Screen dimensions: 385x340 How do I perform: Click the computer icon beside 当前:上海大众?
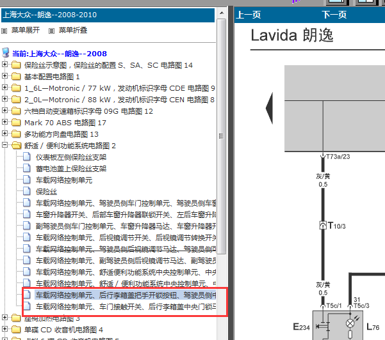6,52
